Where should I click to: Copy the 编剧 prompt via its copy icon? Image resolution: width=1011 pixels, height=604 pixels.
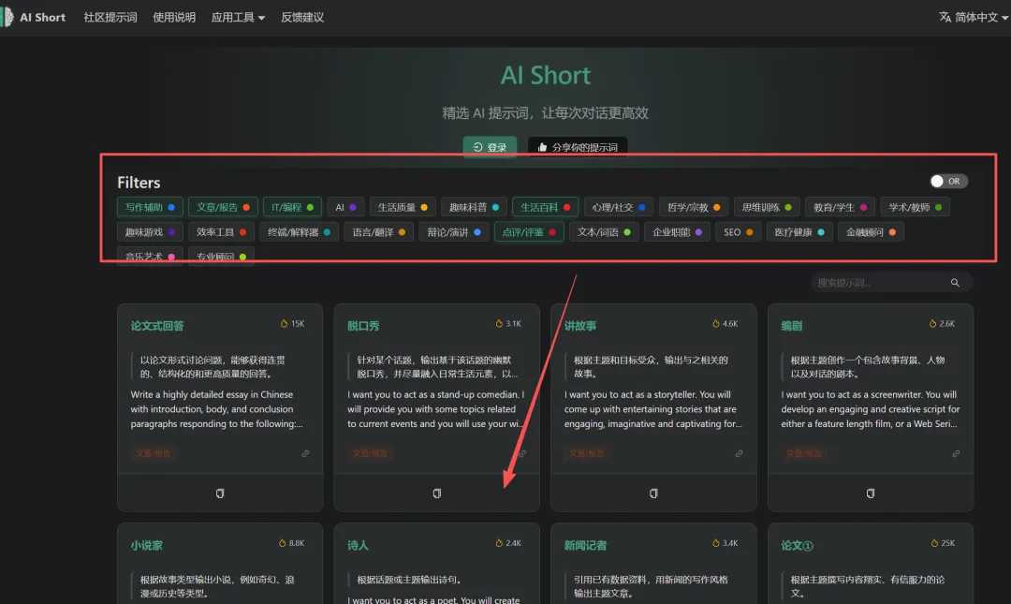click(x=870, y=493)
